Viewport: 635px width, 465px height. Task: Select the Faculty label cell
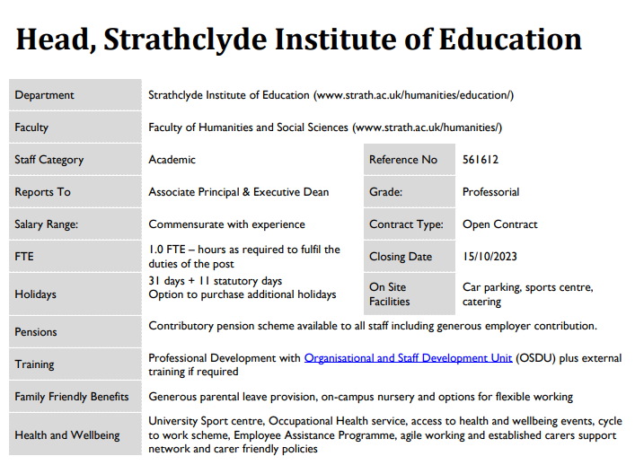pos(75,127)
